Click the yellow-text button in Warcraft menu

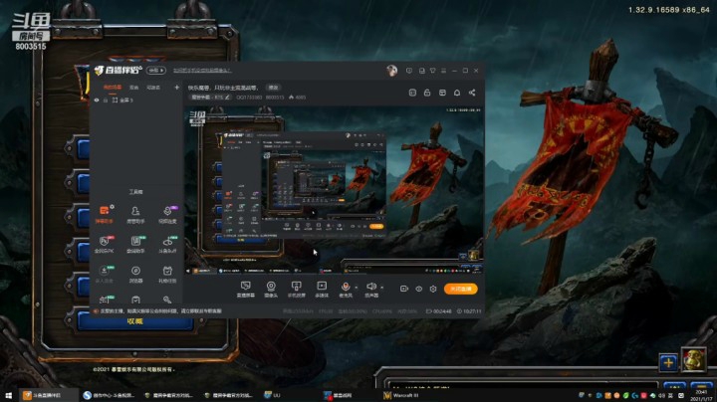coord(135,321)
